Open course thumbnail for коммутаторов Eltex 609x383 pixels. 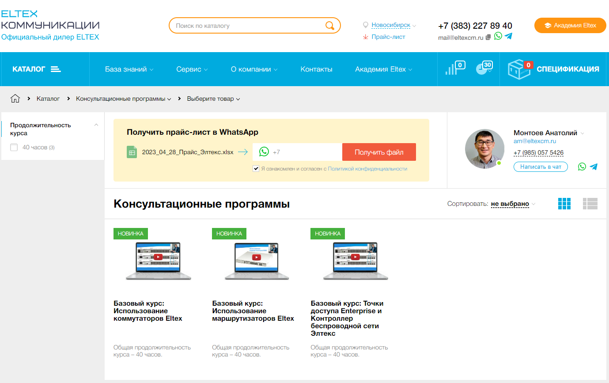coord(159,261)
